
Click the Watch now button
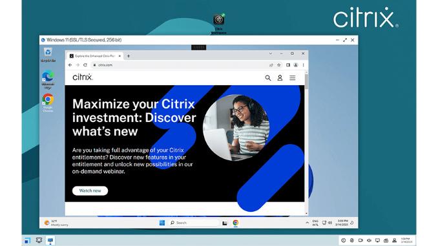tap(90, 190)
